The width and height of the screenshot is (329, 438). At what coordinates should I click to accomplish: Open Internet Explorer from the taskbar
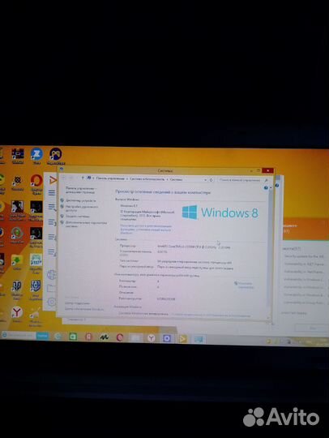tap(58, 337)
